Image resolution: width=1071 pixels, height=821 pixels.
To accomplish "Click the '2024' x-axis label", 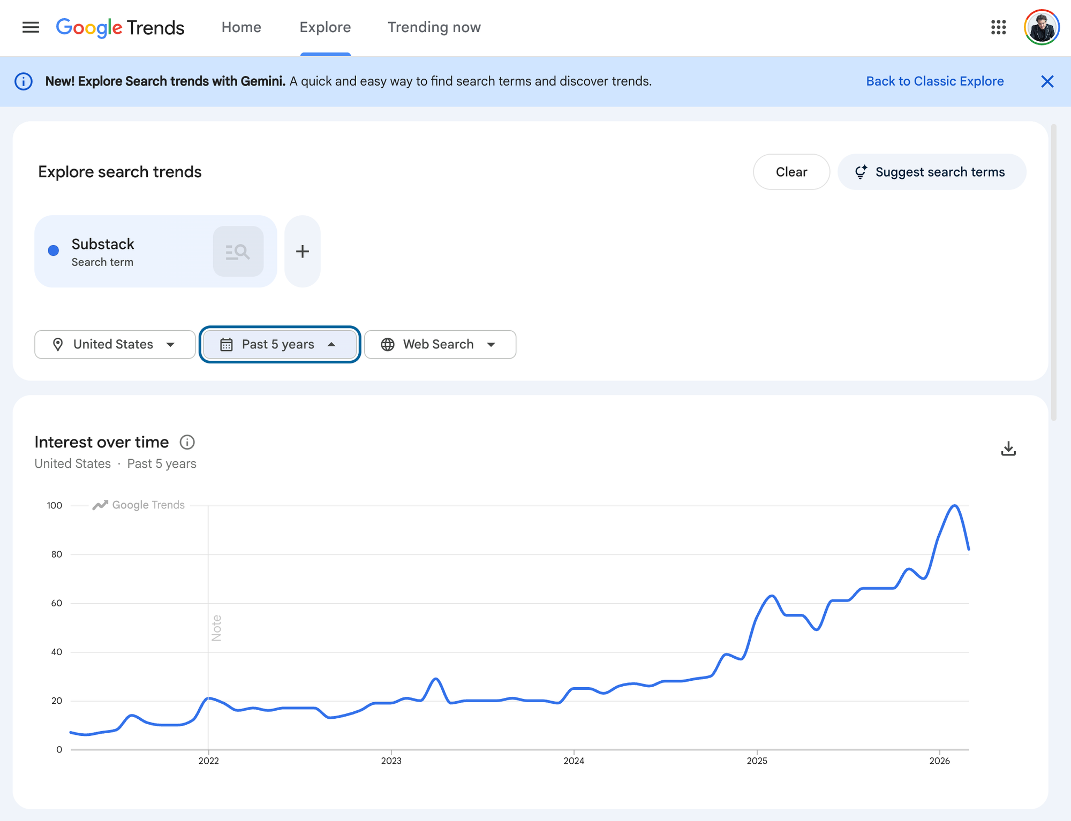I will (x=574, y=761).
